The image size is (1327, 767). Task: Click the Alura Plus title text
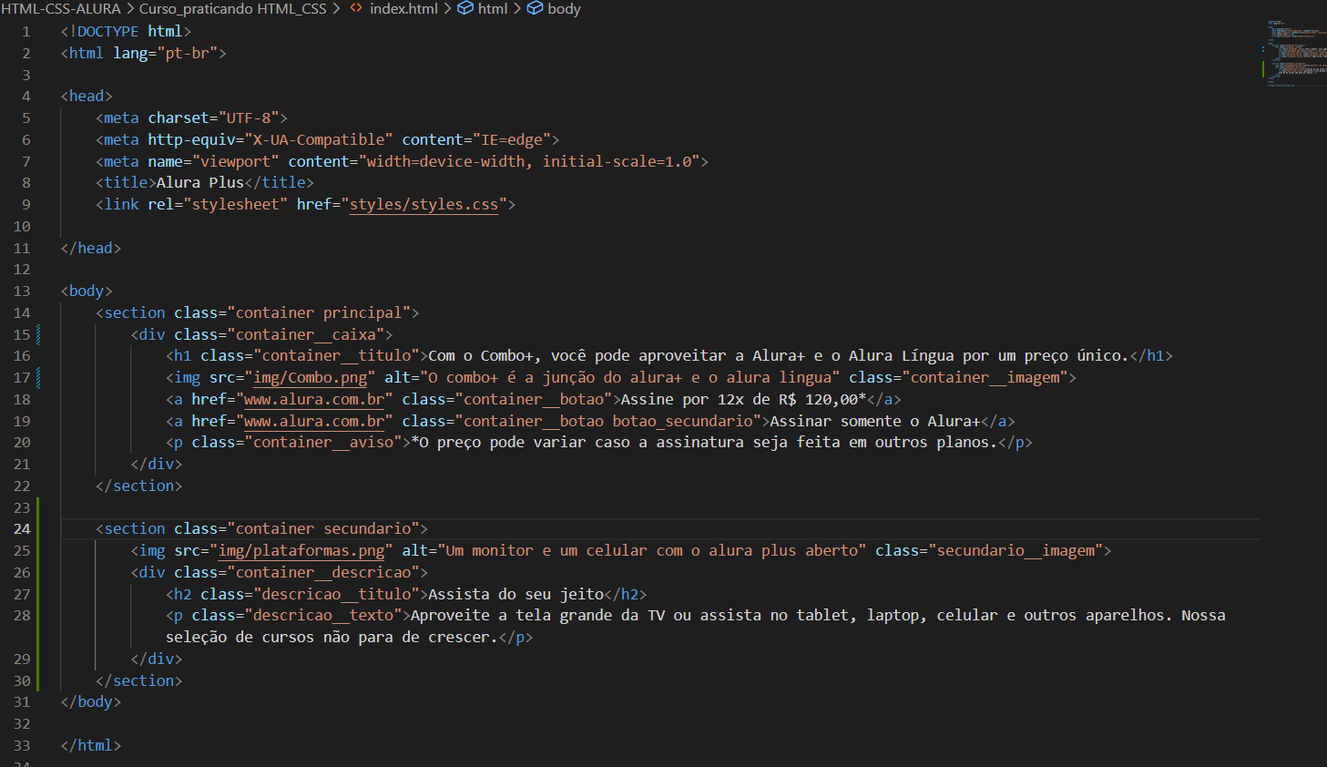[200, 183]
